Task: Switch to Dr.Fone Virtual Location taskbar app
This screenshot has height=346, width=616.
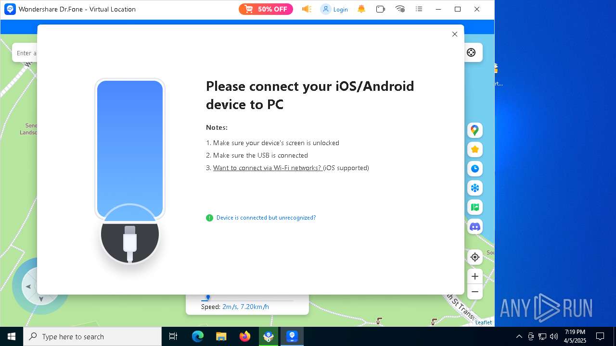Action: click(292, 336)
